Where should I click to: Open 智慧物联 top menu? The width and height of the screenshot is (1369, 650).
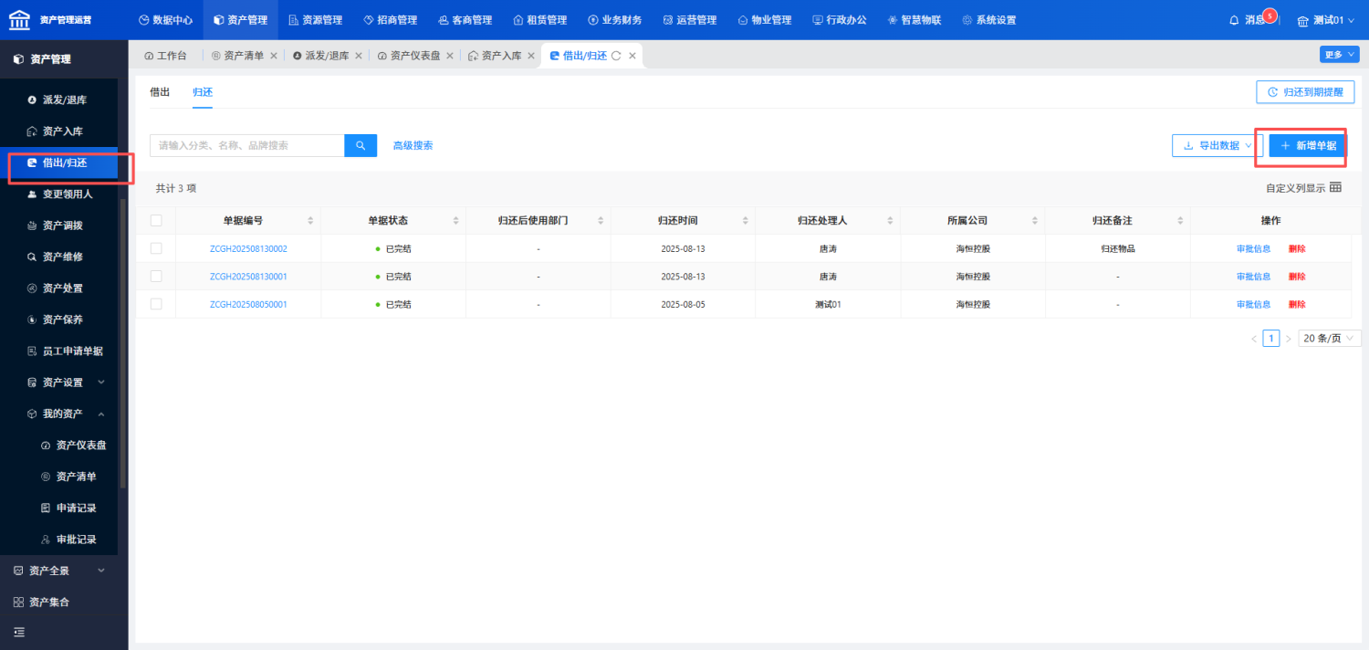[x=914, y=20]
